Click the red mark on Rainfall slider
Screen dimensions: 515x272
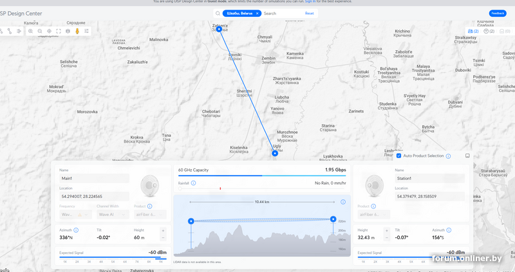pyautogui.click(x=220, y=188)
